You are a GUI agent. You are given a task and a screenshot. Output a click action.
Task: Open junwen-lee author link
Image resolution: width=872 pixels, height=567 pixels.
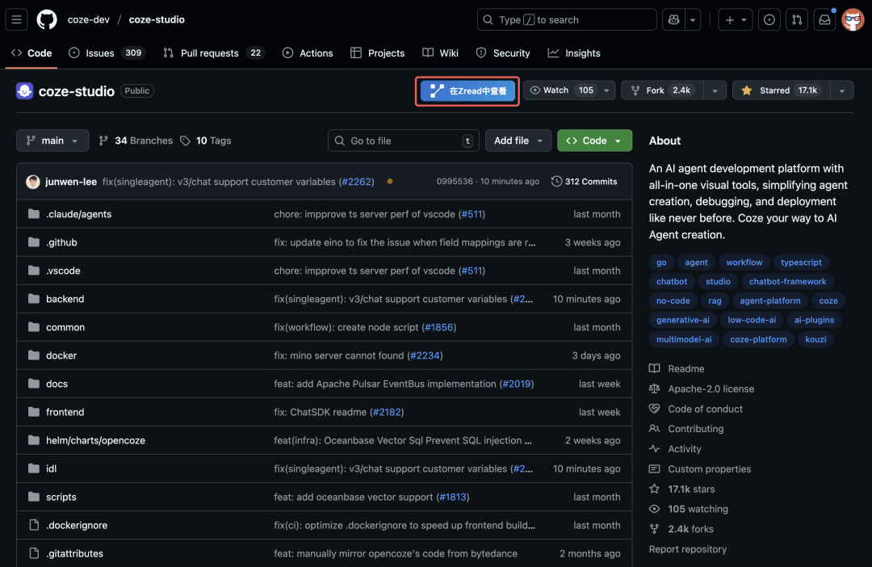tap(70, 182)
